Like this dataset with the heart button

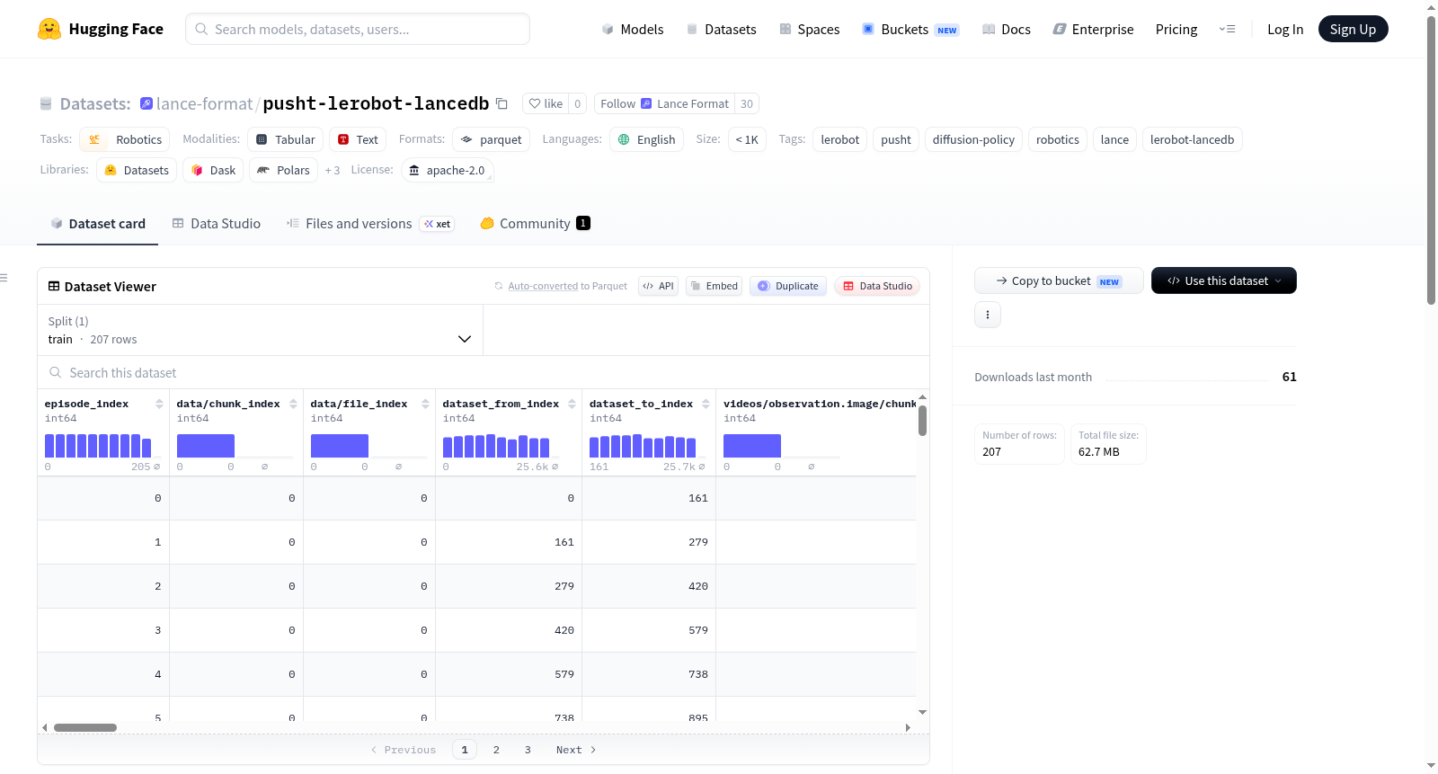pyautogui.click(x=546, y=103)
